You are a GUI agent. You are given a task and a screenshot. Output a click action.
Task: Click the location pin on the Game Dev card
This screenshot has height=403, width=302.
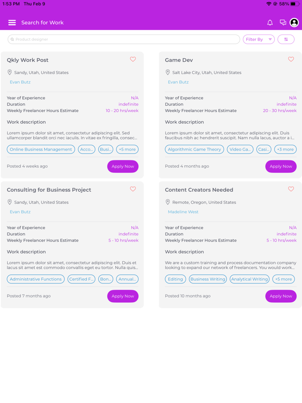(x=168, y=72)
